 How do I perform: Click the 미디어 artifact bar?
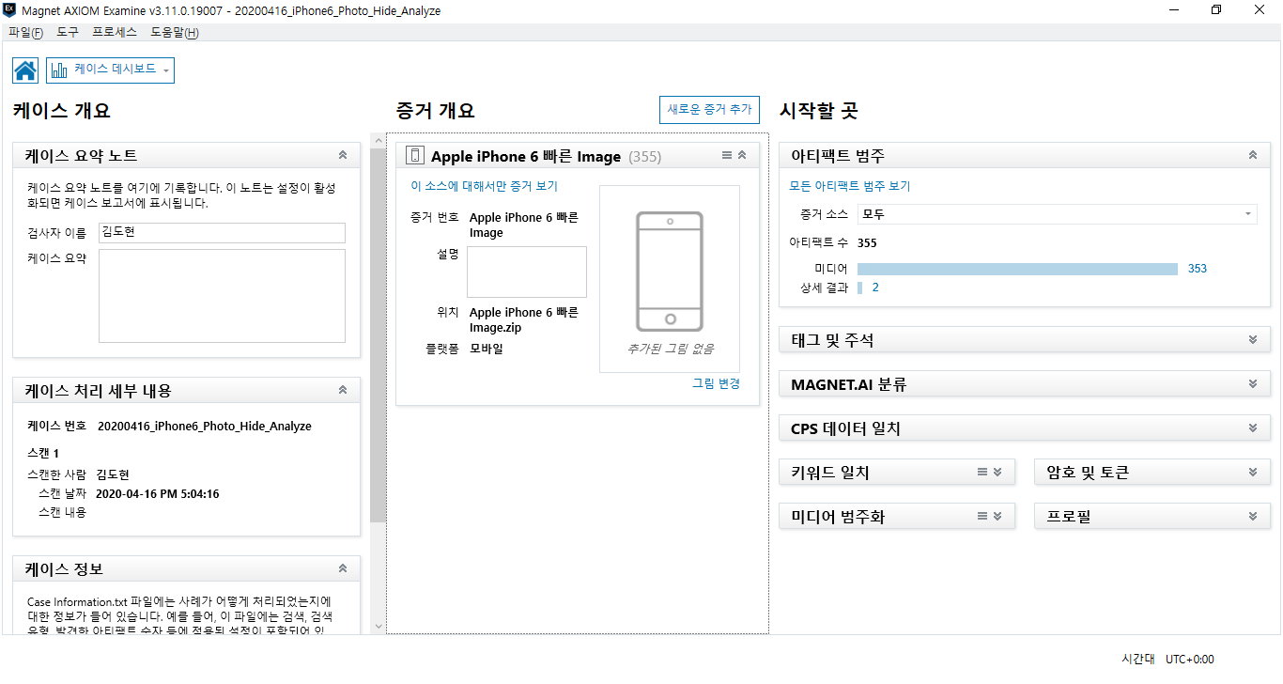(x=1017, y=269)
